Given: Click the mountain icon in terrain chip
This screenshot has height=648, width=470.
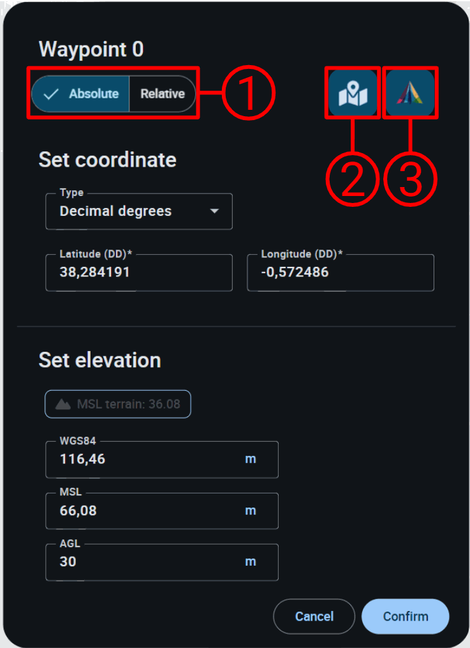Looking at the screenshot, I should [x=63, y=404].
